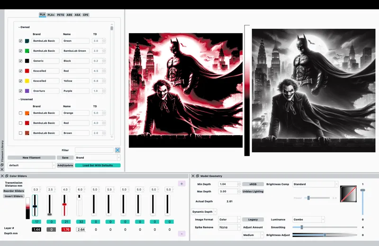Uncheck the Overture Purple filament checkbox

coord(20,91)
